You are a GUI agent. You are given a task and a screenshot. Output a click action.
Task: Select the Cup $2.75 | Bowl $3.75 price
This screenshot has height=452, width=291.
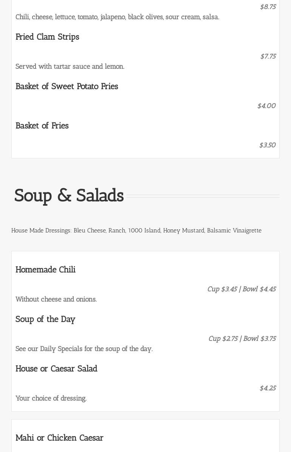click(x=242, y=339)
